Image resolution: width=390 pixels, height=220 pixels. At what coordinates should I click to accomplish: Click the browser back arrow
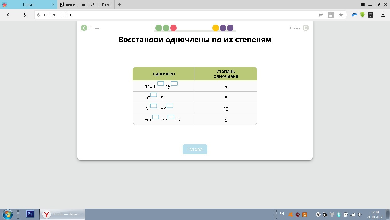pyautogui.click(x=9, y=15)
